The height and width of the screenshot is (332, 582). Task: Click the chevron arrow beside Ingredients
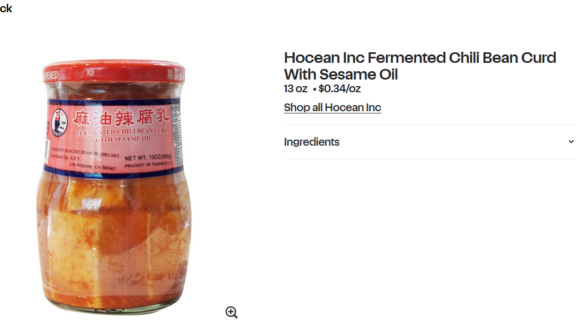(x=571, y=141)
